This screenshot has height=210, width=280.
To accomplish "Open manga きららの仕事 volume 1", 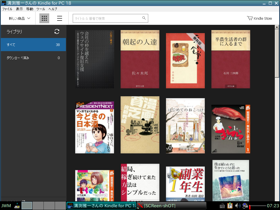I will (x=231, y=129).
